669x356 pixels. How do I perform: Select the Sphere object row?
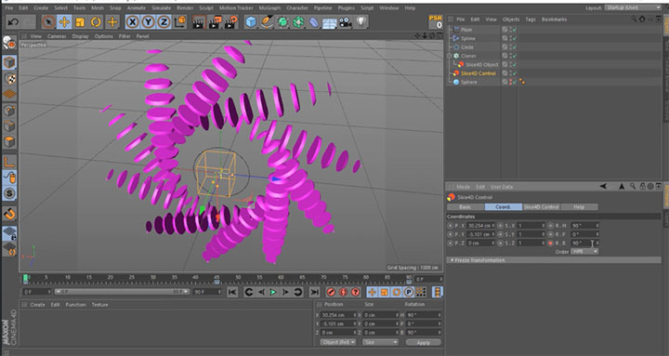(x=469, y=82)
